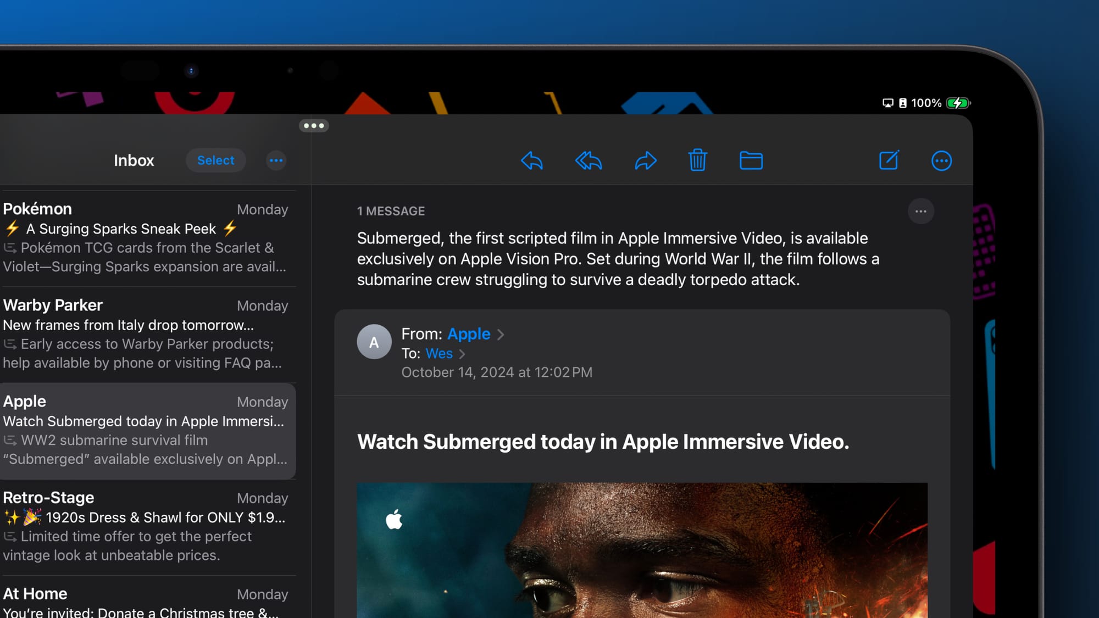Screen dimensions: 1099x618
Task: Tap the 100% battery percentage text
Action: (x=926, y=103)
